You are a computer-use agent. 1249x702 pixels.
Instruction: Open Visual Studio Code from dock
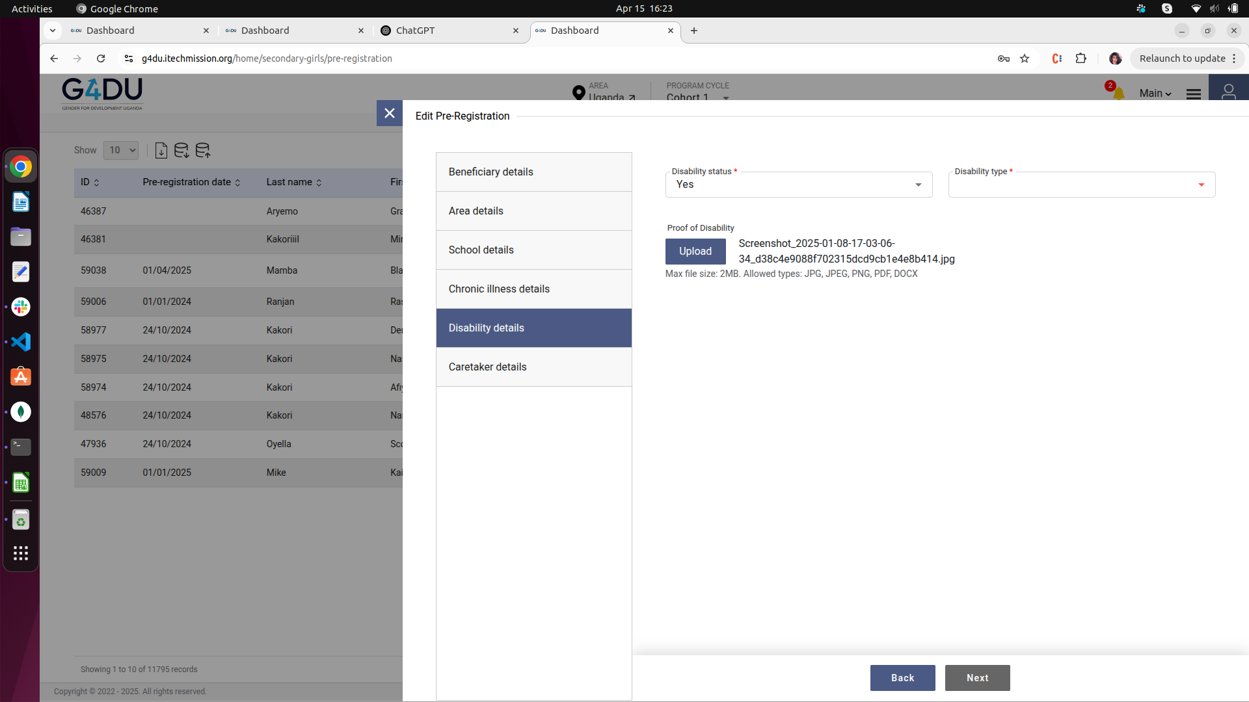[21, 342]
